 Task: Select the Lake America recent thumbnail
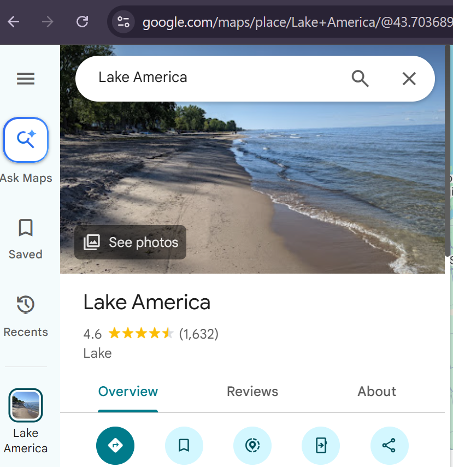(26, 405)
